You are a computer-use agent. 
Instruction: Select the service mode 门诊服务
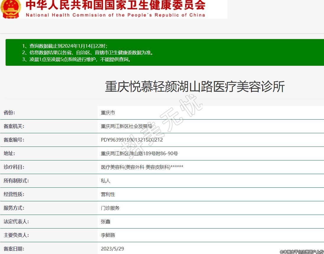click(x=110, y=208)
